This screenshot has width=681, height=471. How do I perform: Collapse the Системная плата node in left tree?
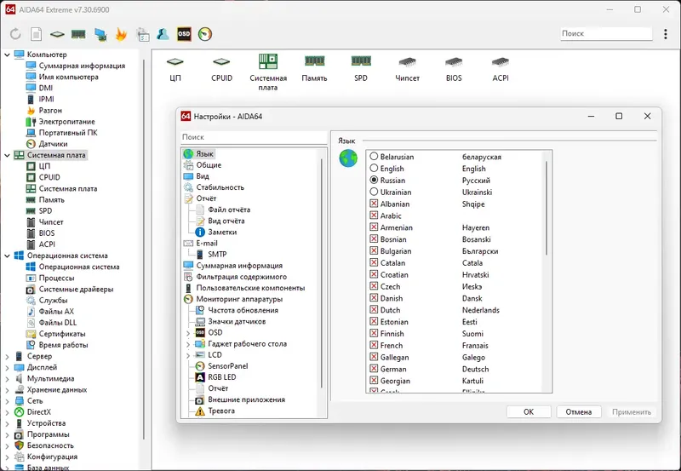[7, 155]
